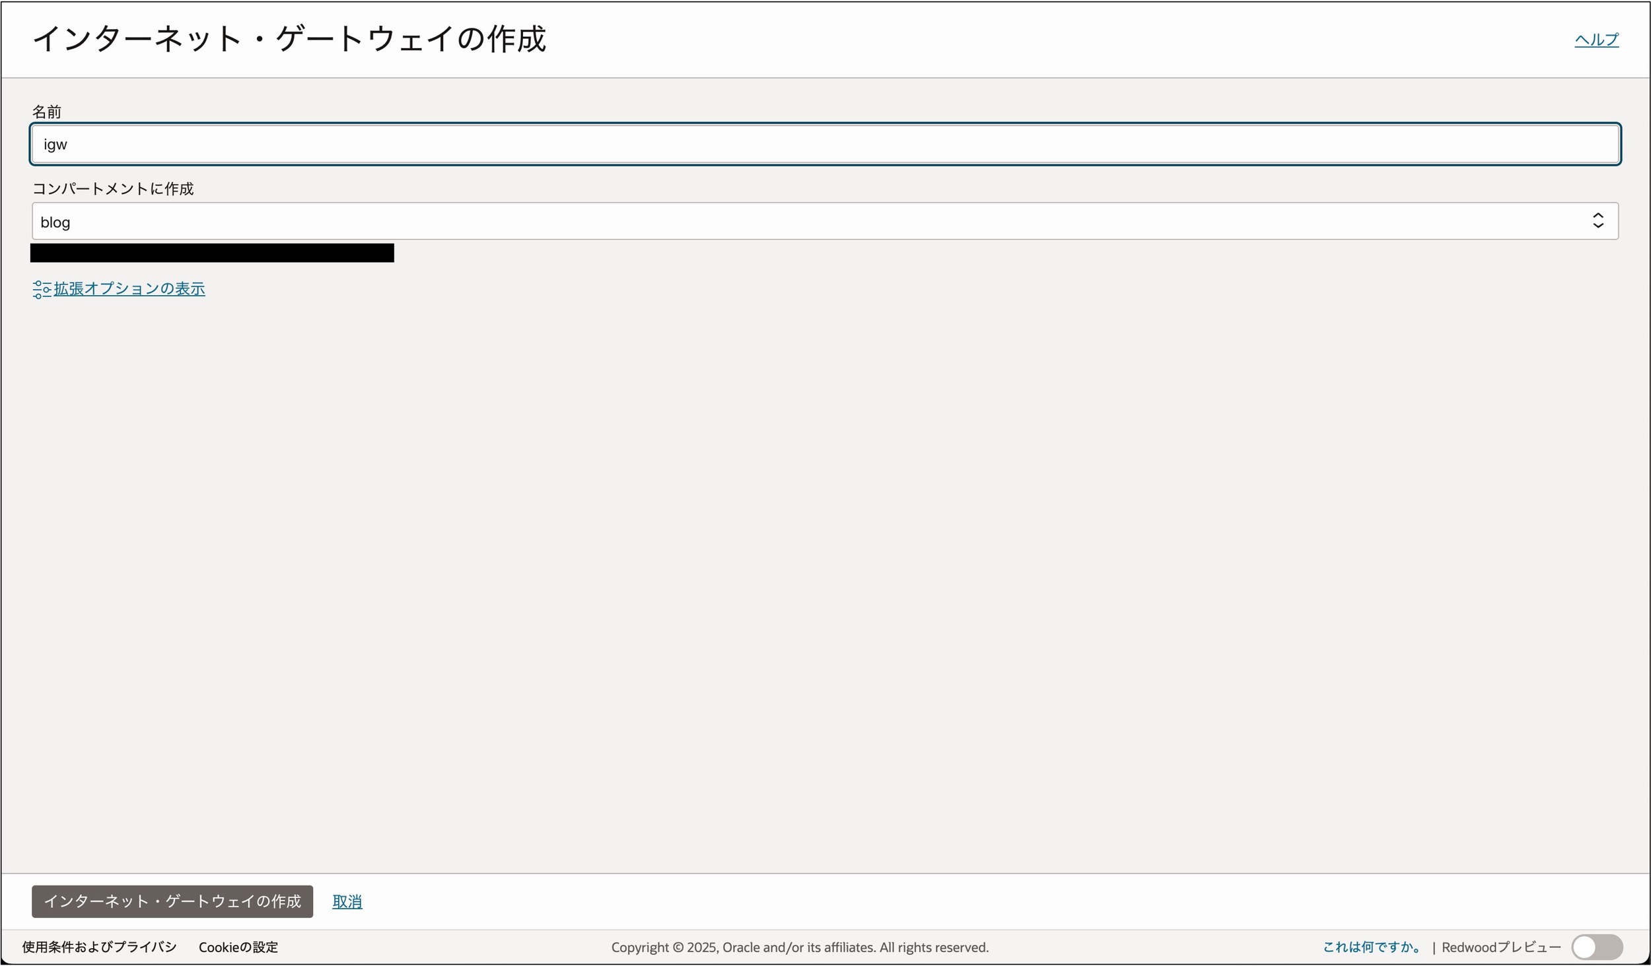This screenshot has height=966, width=1651.
Task: Toggle the Redwoodプレビュー switch
Action: (x=1597, y=947)
